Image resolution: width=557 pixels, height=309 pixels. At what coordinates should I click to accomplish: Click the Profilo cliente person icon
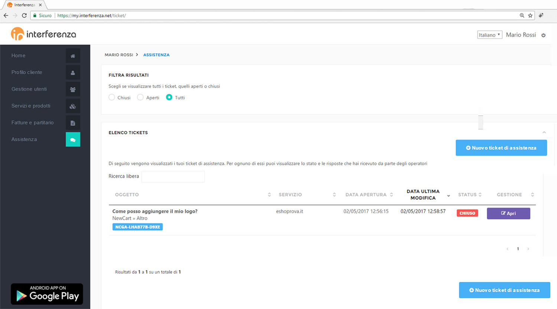point(73,73)
